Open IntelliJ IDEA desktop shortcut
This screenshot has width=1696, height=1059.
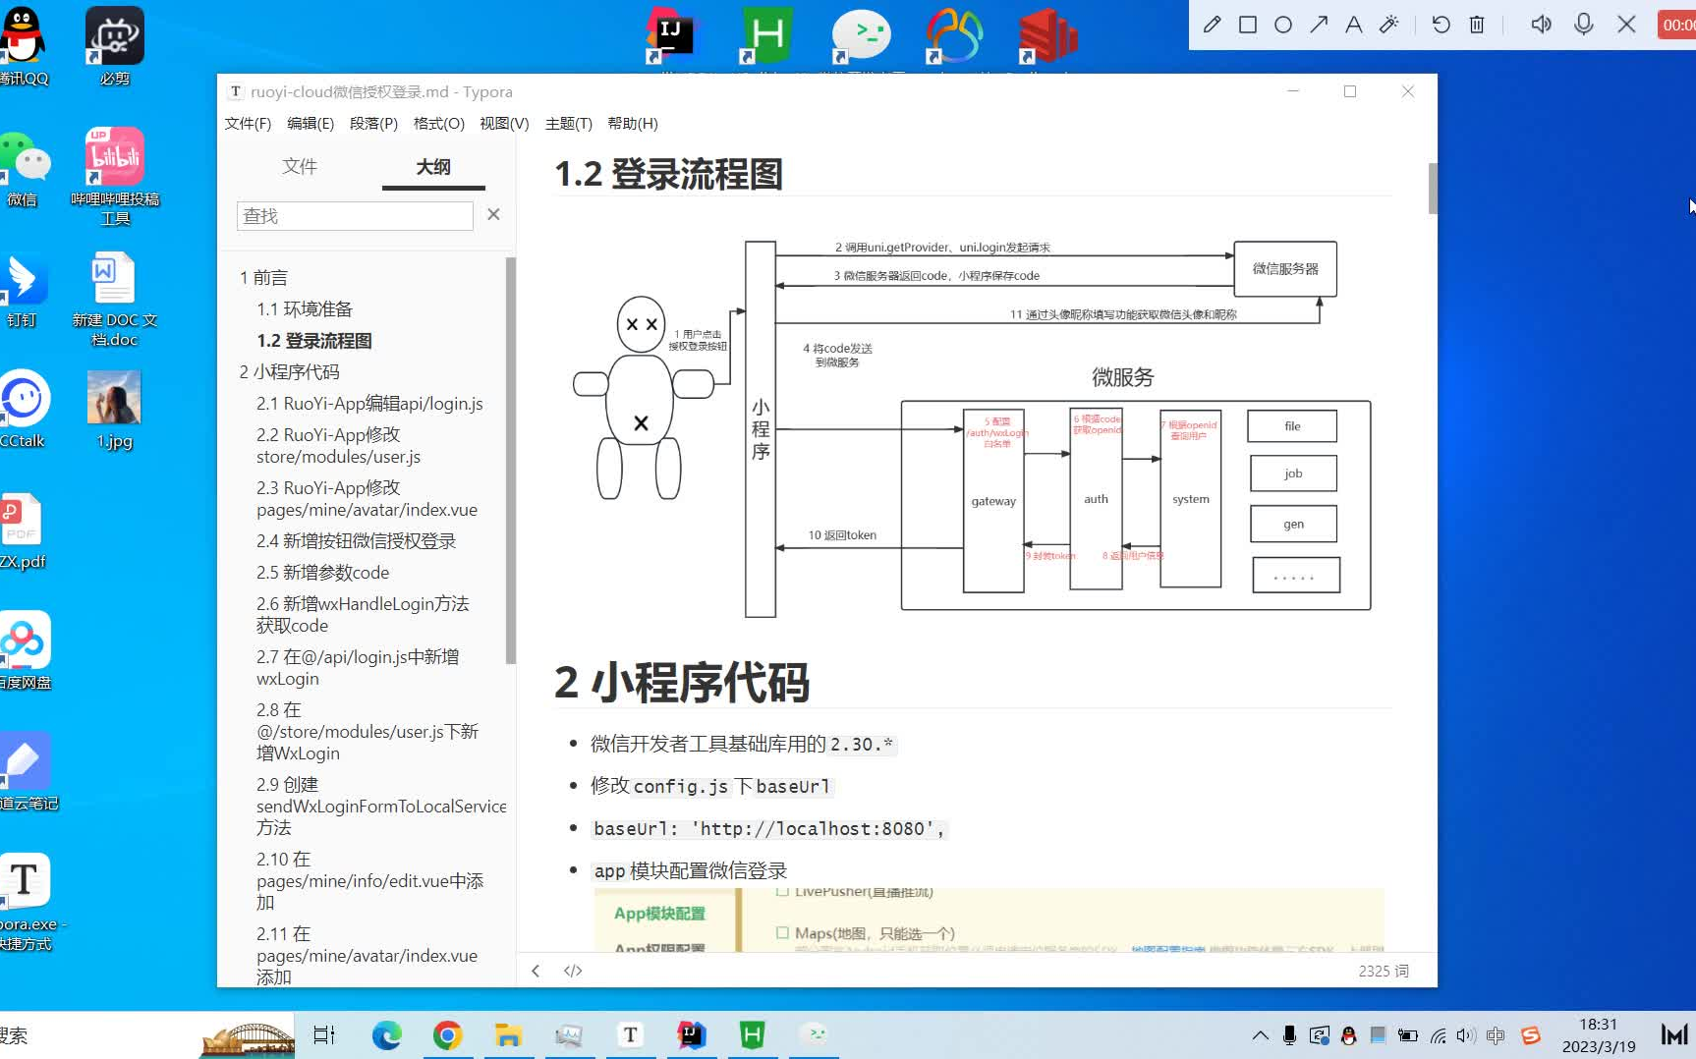point(670,36)
